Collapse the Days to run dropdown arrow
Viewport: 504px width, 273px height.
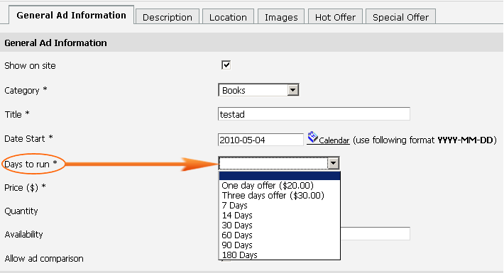[x=334, y=163]
